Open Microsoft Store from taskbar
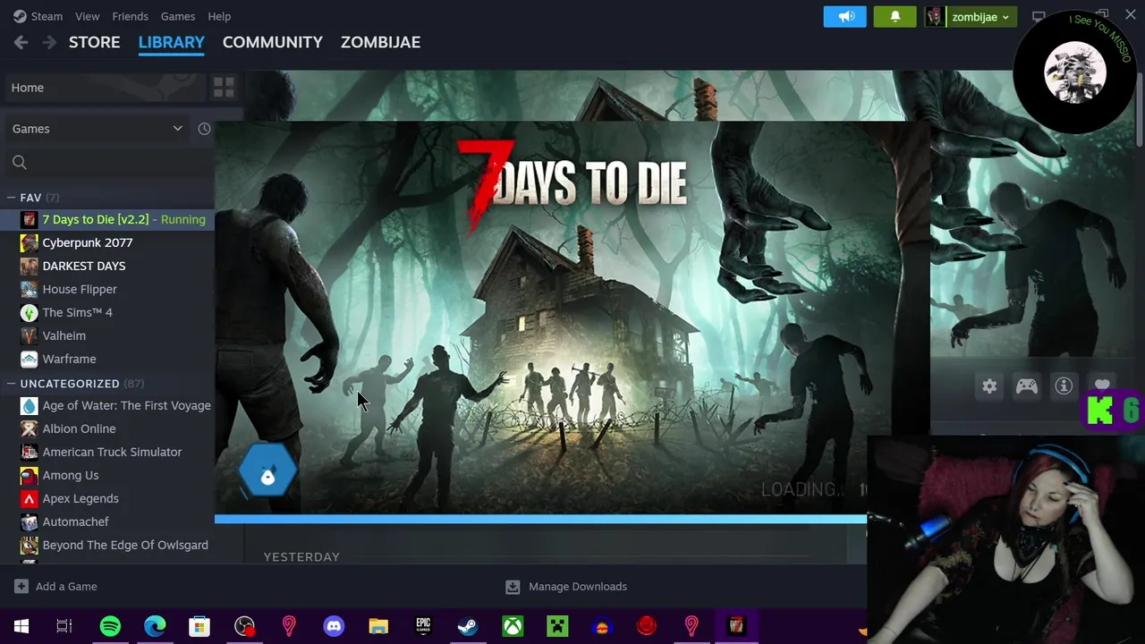The image size is (1145, 644). 199,626
